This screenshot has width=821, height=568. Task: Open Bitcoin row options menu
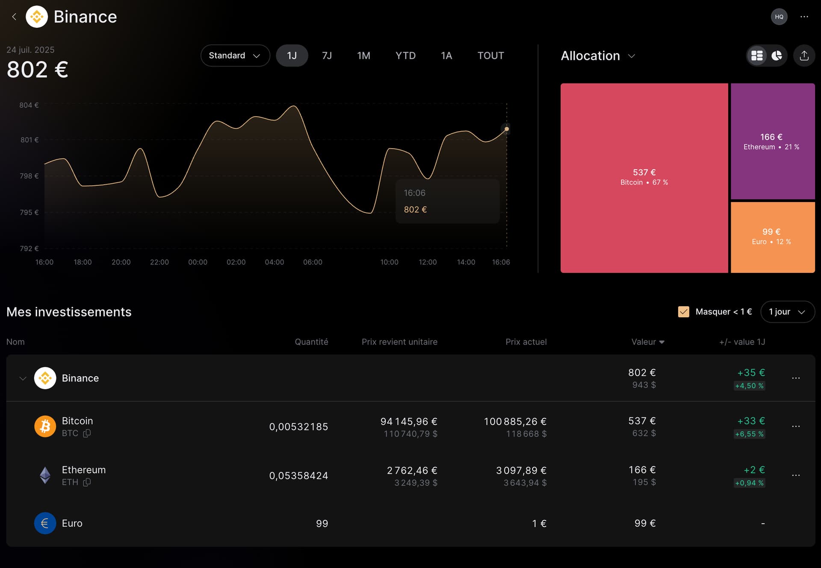[795, 426]
